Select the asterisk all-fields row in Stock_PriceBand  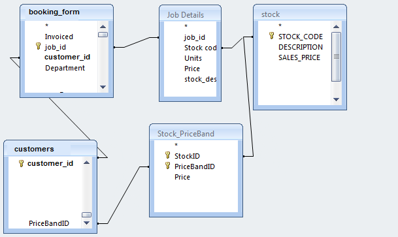pyautogui.click(x=176, y=145)
